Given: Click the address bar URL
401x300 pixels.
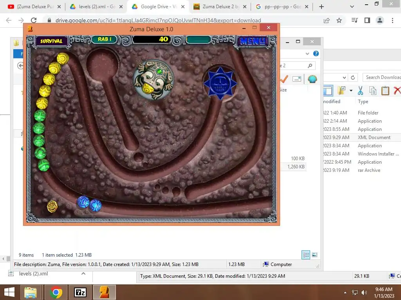Looking at the screenshot, I should [158, 20].
